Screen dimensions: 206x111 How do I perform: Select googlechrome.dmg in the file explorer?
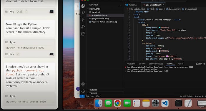[100, 18]
